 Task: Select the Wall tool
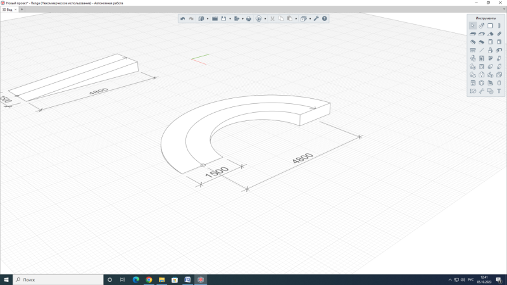click(490, 25)
